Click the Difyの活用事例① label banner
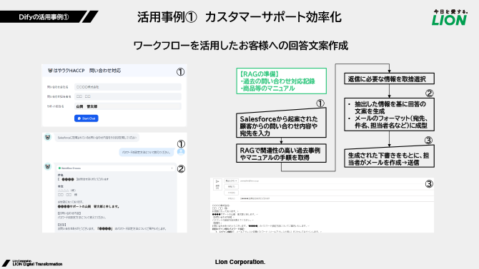479x269 pixels. tap(49, 17)
